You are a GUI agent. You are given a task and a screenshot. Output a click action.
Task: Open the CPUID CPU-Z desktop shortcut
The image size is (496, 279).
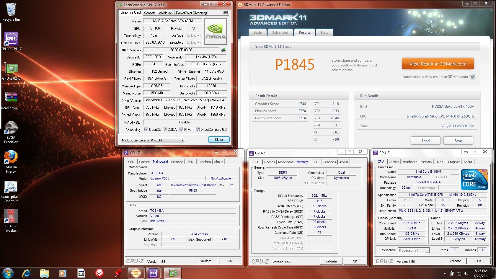pos(11,41)
